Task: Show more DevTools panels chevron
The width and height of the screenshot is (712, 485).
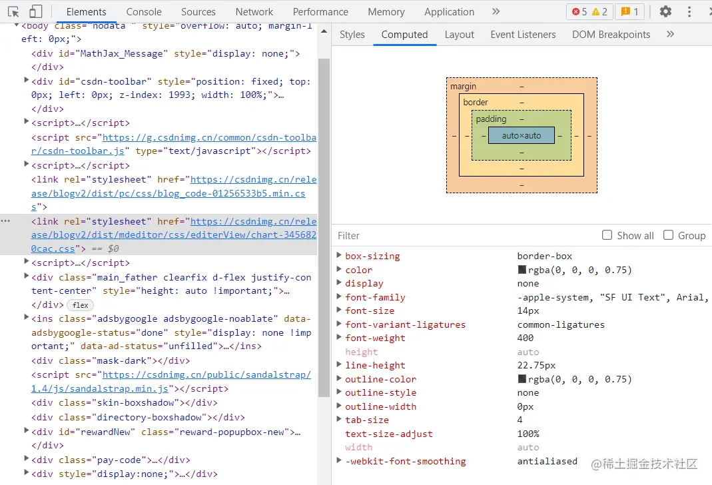Action: (496, 12)
